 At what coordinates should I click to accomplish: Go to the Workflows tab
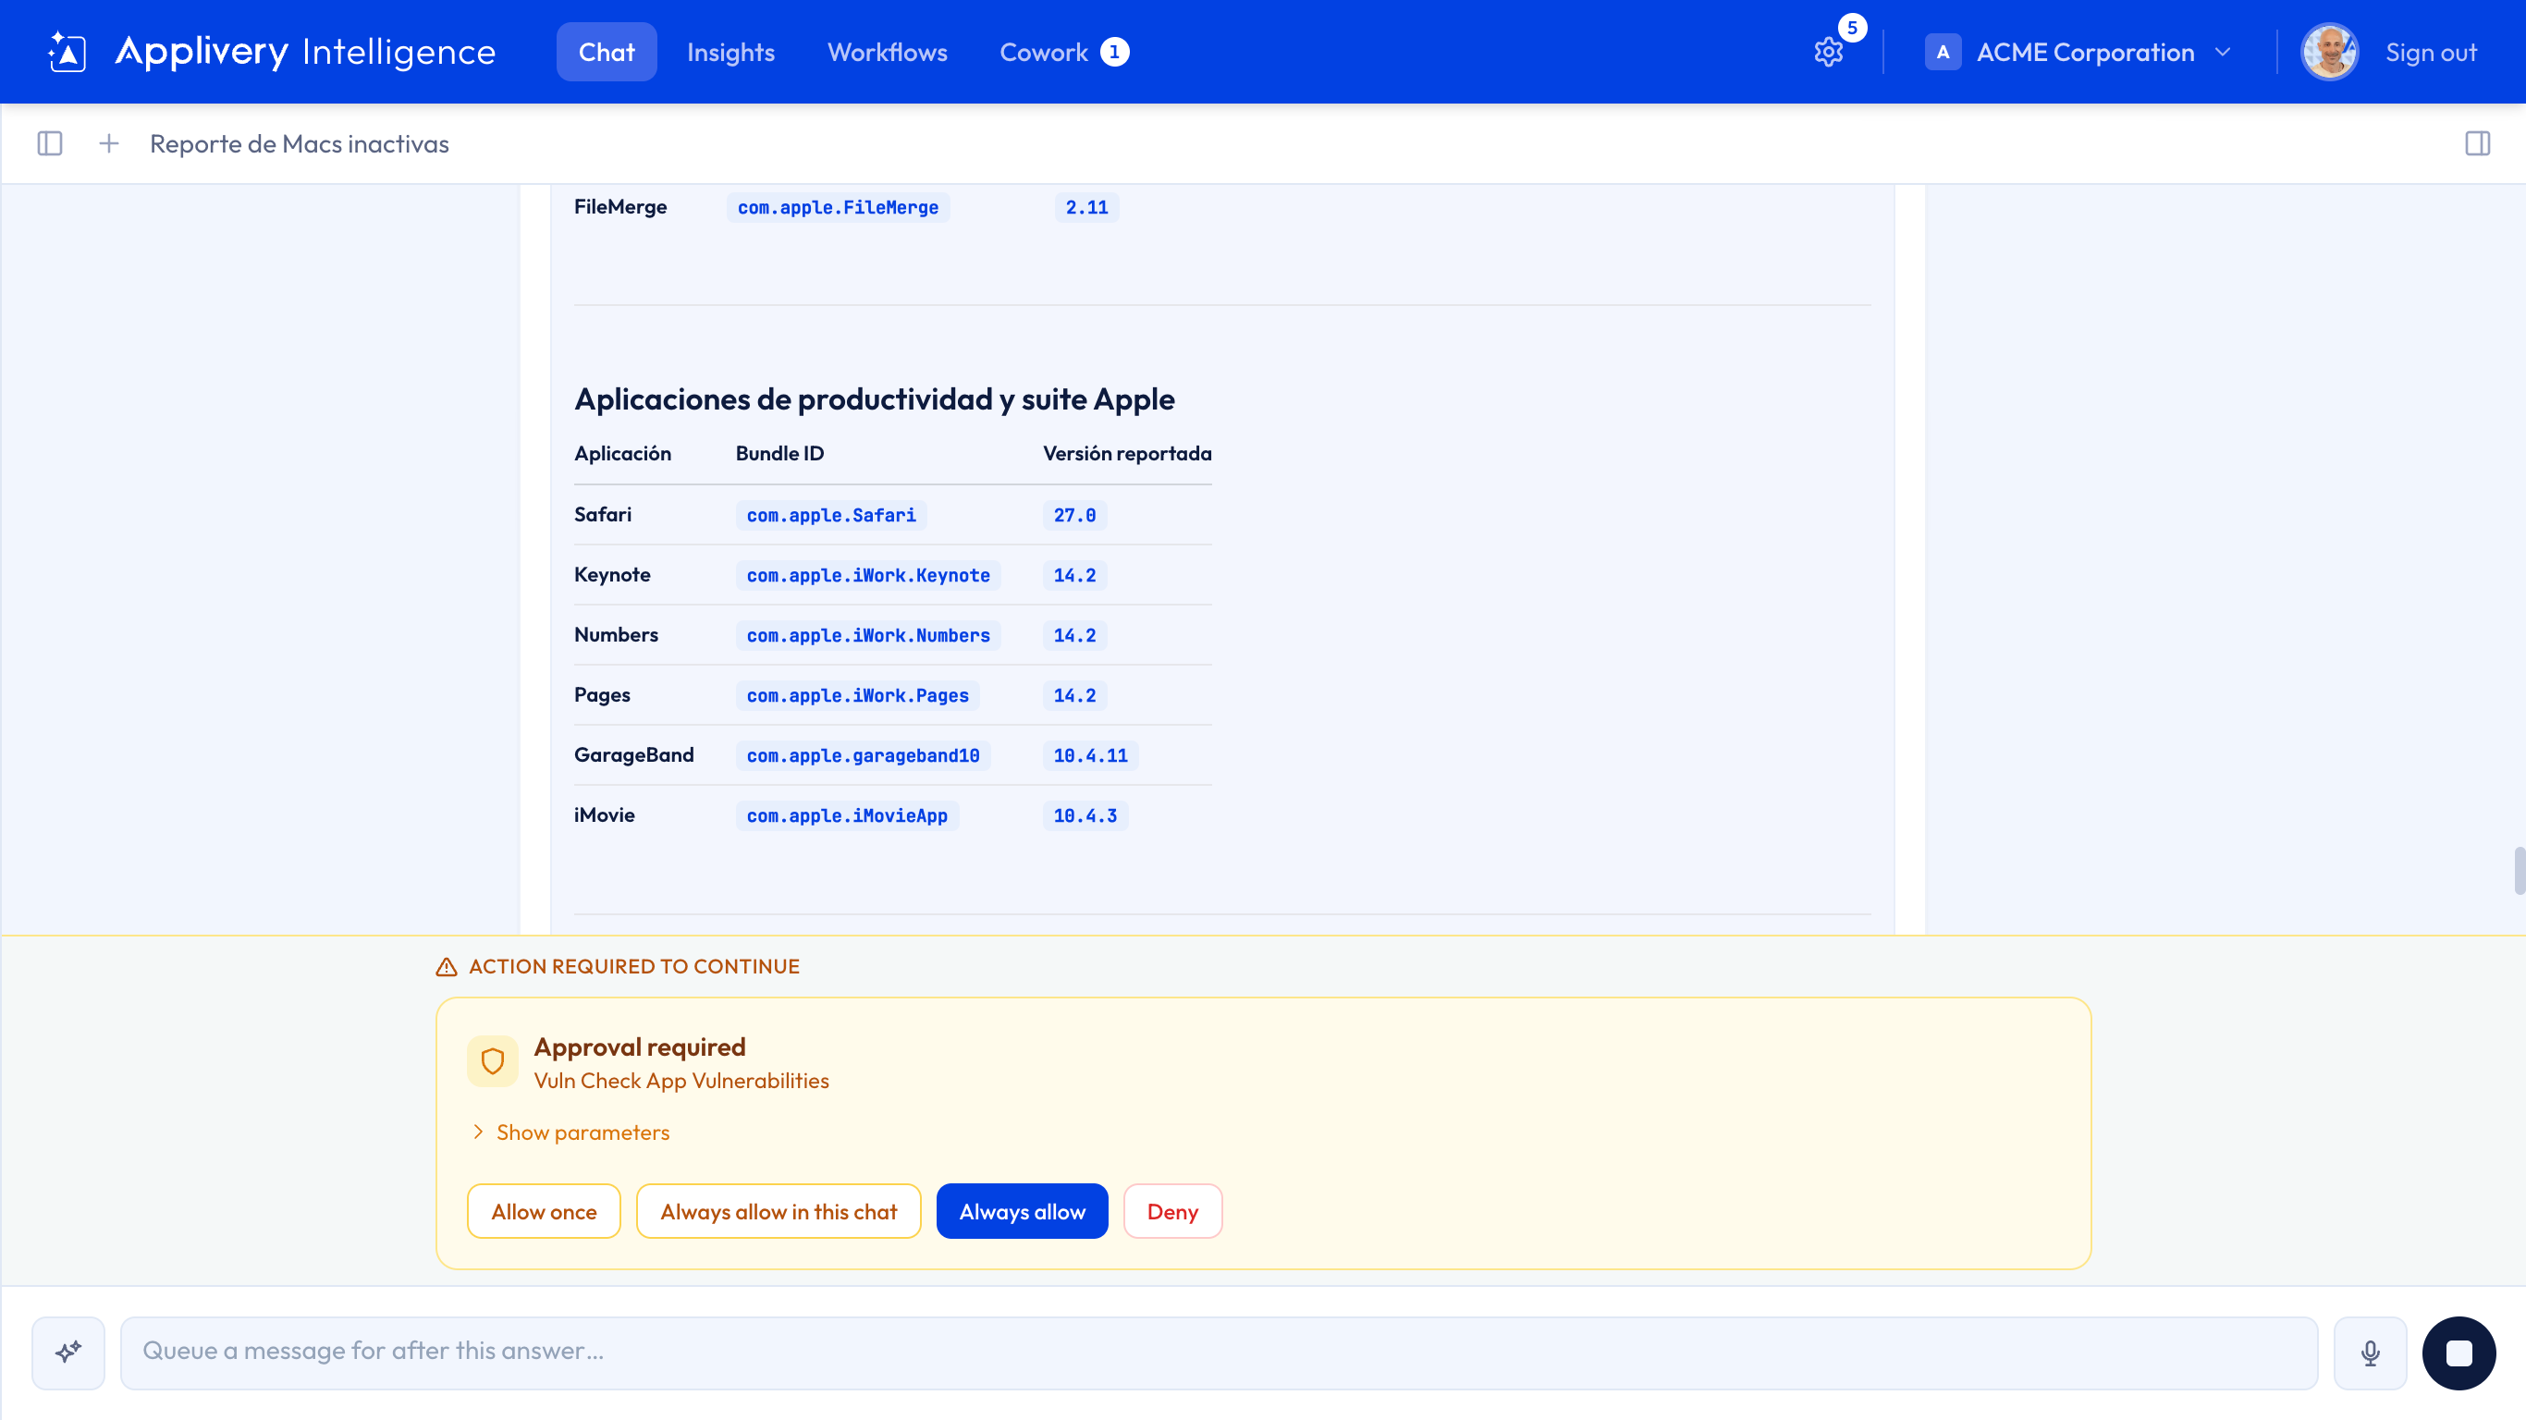(888, 52)
